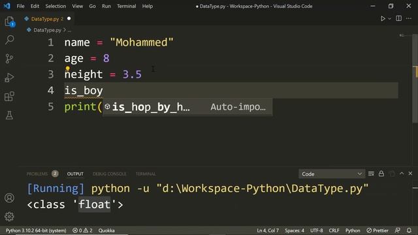Select Python 3.10.2 interpreter in status bar

tap(36, 230)
